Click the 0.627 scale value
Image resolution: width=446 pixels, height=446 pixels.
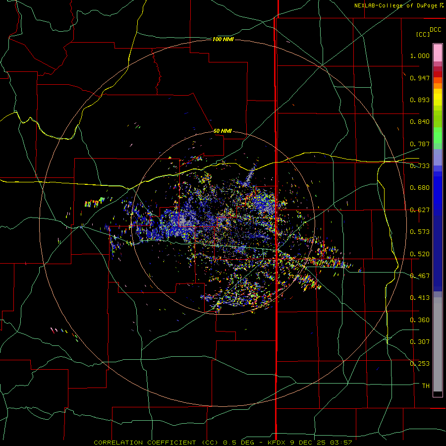click(420, 210)
